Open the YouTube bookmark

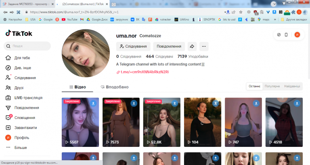pos(69,19)
